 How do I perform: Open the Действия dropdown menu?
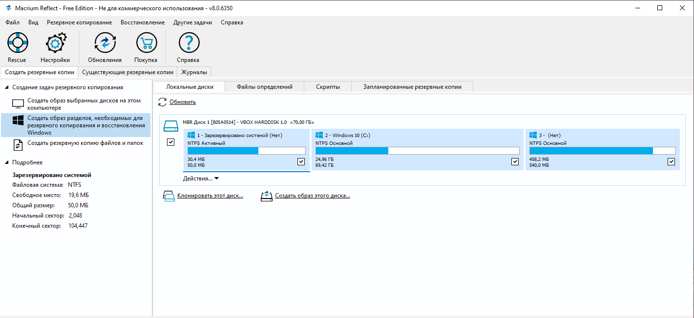tap(201, 179)
